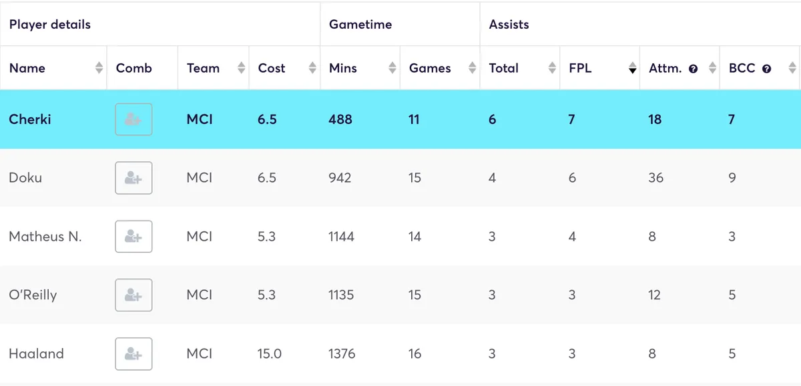Toggle sorting on the Name column
The height and width of the screenshot is (386, 801).
[x=99, y=68]
